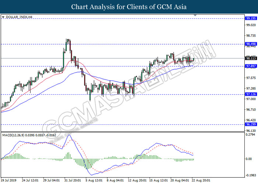
Task: Click the current price label 98.113
Action: (251, 58)
